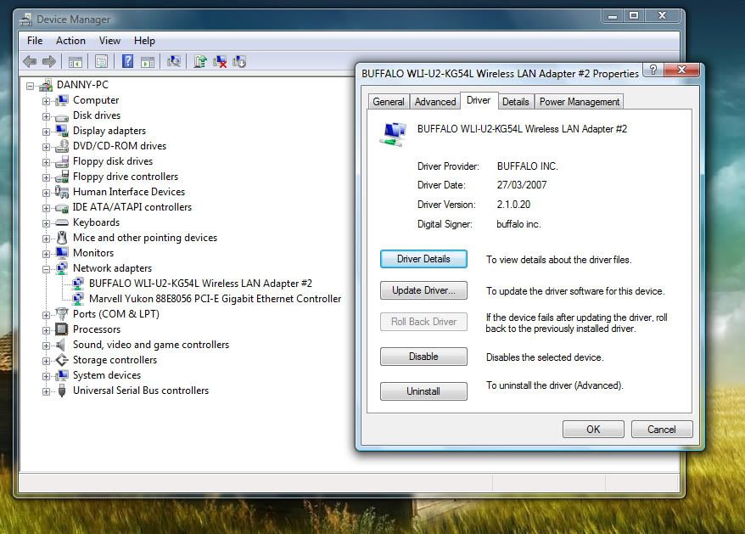Expand Universal Serial Bus controllers
Image resolution: width=745 pixels, height=534 pixels.
click(47, 391)
